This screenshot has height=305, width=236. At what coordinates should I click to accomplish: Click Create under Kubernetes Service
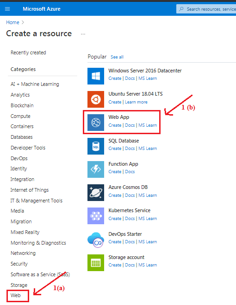coord(115,219)
